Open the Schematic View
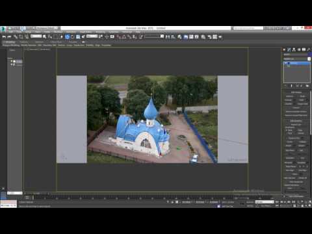Viewport: 312px width, 234px height. click(196, 37)
